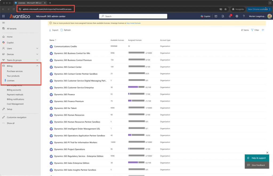Click the Dynamics 365 Finance product icon
Image resolution: width=273 pixels, height=176 pixels.
point(51,94)
